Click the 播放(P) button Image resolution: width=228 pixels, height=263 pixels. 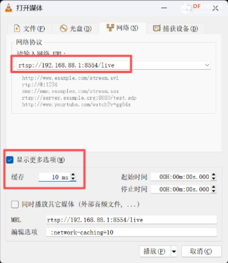pos(155,251)
